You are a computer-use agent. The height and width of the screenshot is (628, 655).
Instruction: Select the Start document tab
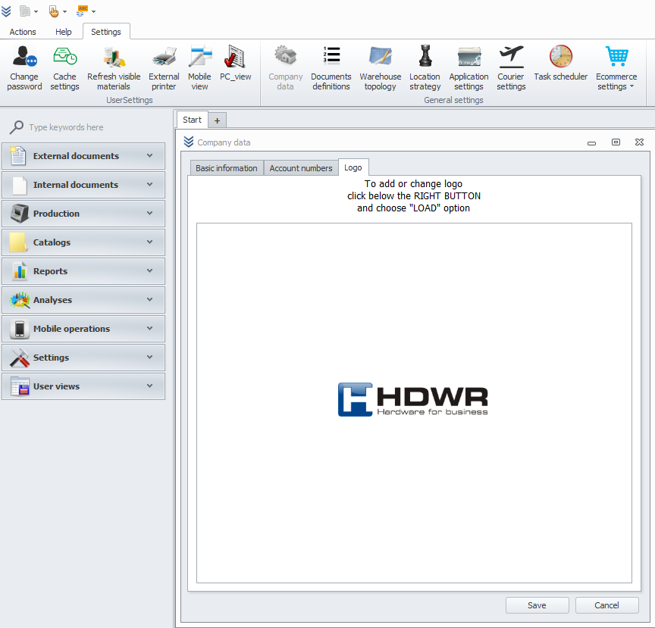click(x=192, y=120)
